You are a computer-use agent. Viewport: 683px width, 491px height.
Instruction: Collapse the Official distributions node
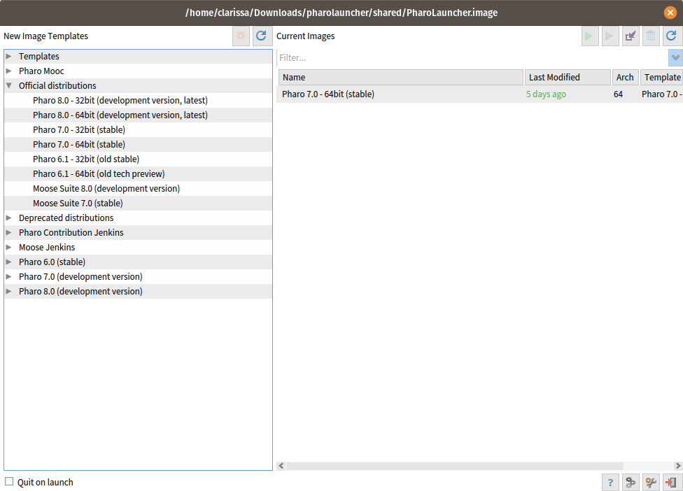pos(8,86)
